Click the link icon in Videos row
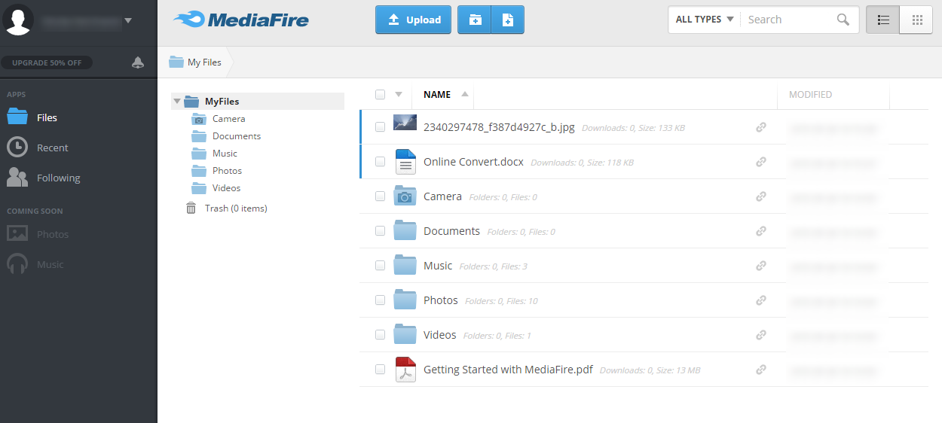The image size is (942, 423). pos(761,335)
